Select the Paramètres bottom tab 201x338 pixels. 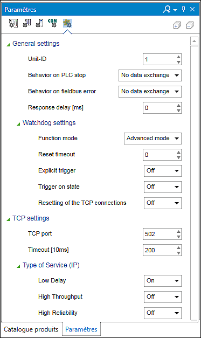[x=81, y=329]
